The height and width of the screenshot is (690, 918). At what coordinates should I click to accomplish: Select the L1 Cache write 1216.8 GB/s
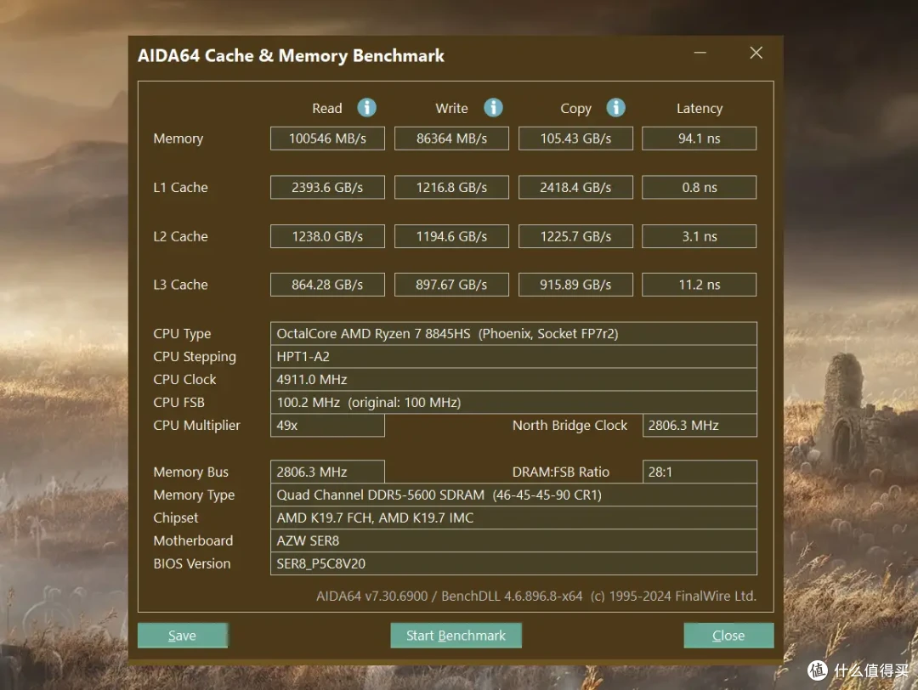pyautogui.click(x=451, y=187)
